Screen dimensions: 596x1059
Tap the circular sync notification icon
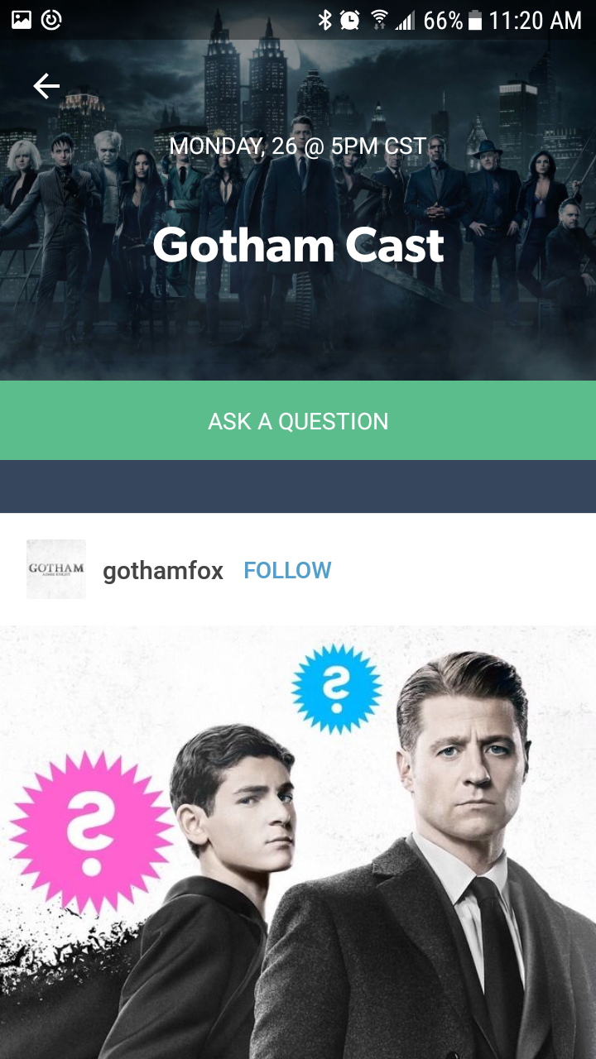tap(51, 20)
